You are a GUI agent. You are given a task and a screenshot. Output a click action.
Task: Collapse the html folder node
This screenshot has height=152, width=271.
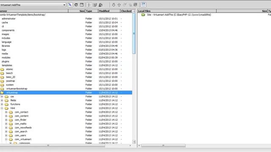click(x=2, y=108)
